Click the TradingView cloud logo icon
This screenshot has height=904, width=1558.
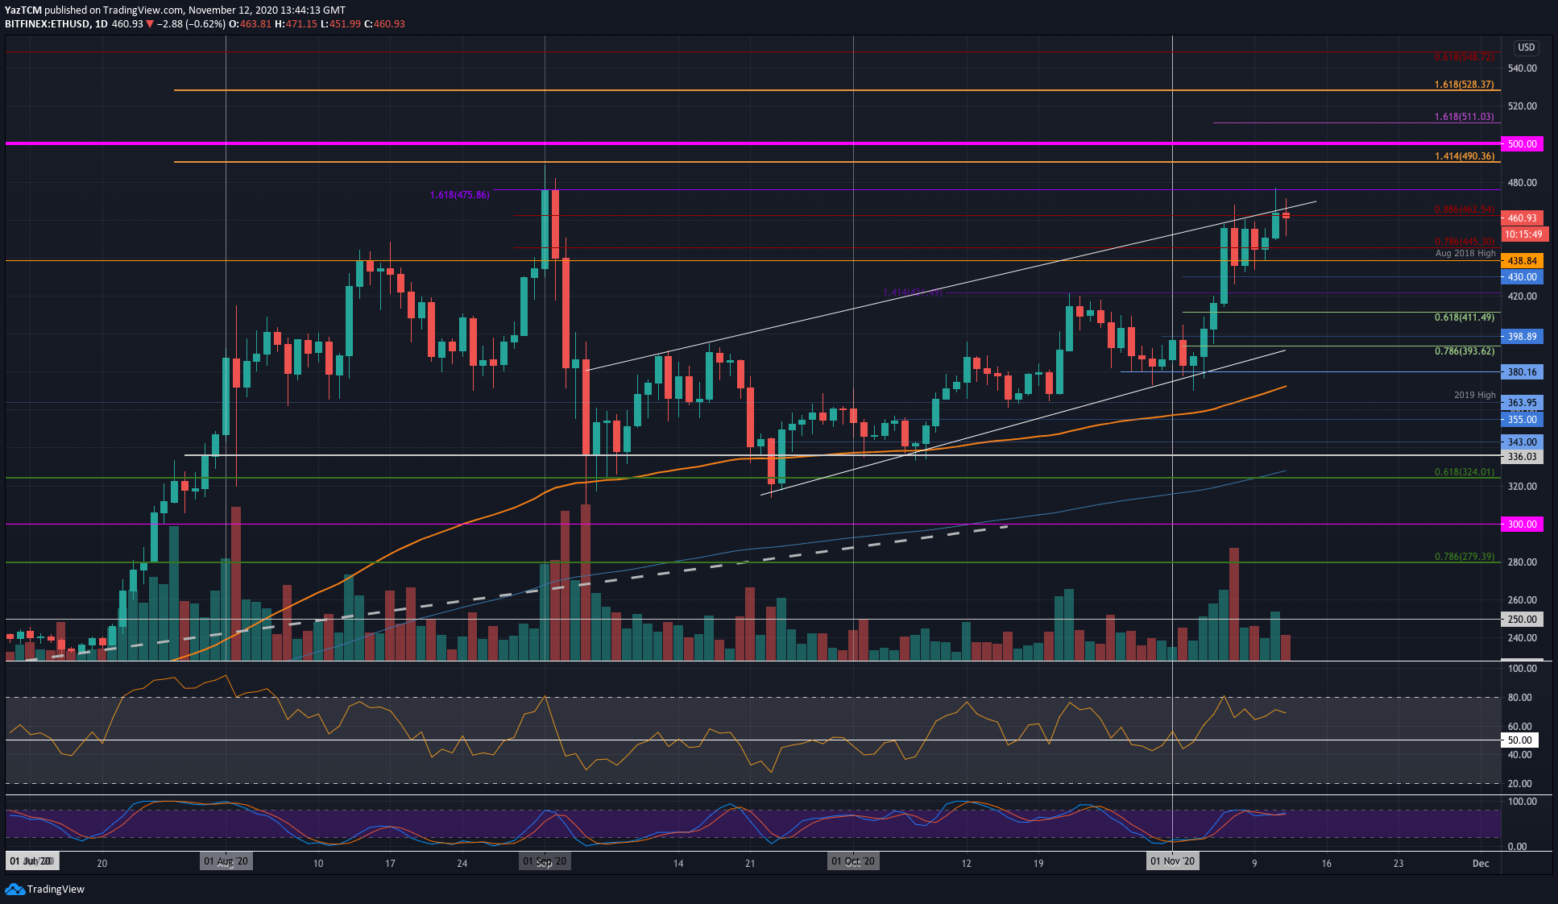tap(15, 889)
